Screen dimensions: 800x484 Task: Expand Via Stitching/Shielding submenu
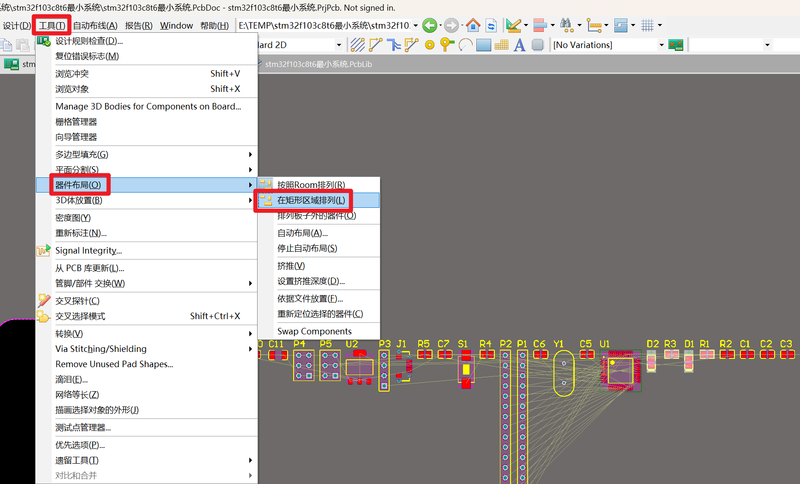click(147, 349)
